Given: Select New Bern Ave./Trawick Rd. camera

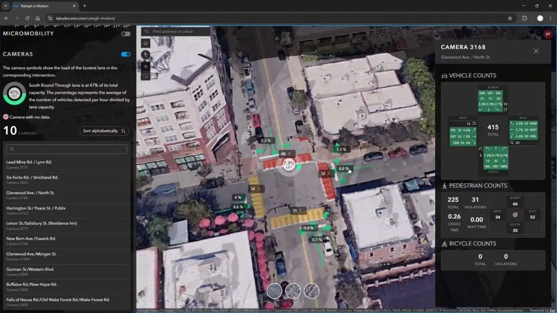Looking at the screenshot, I should [x=66, y=241].
